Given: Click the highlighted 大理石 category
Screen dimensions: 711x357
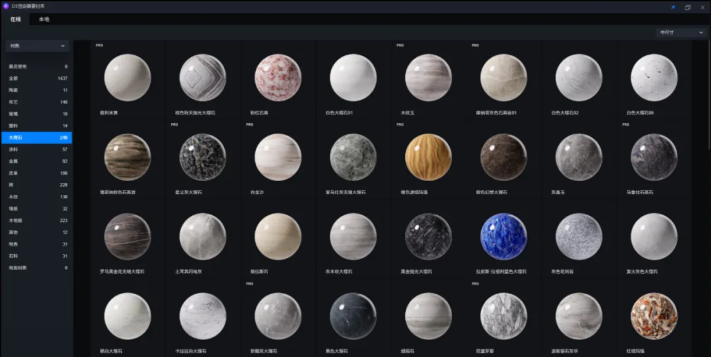Looking at the screenshot, I should tap(37, 137).
